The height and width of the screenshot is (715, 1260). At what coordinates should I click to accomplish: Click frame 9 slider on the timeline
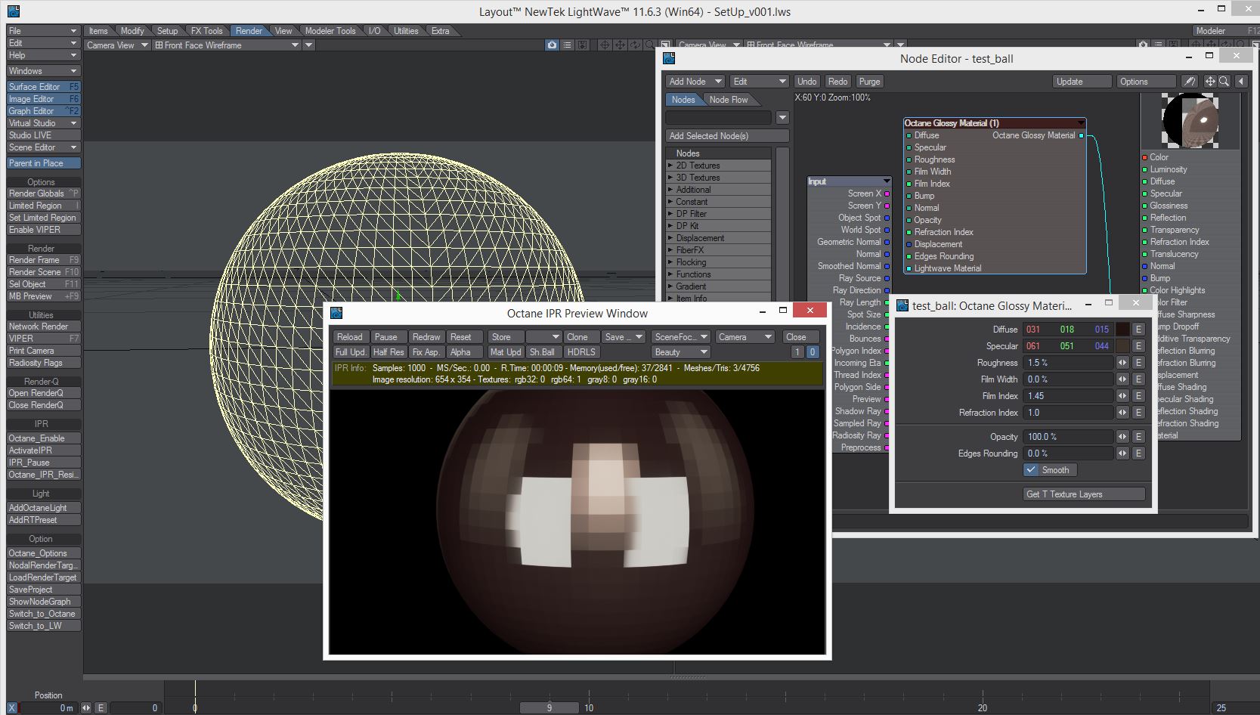550,708
